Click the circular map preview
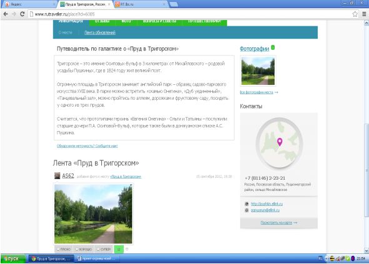 point(279,144)
